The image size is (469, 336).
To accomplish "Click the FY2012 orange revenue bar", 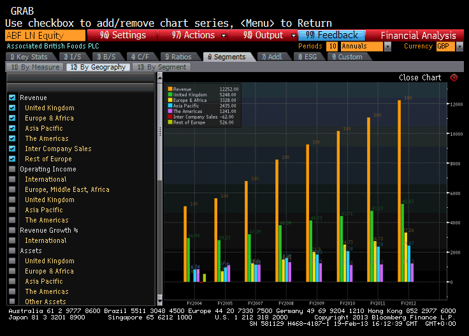I will tap(400, 191).
